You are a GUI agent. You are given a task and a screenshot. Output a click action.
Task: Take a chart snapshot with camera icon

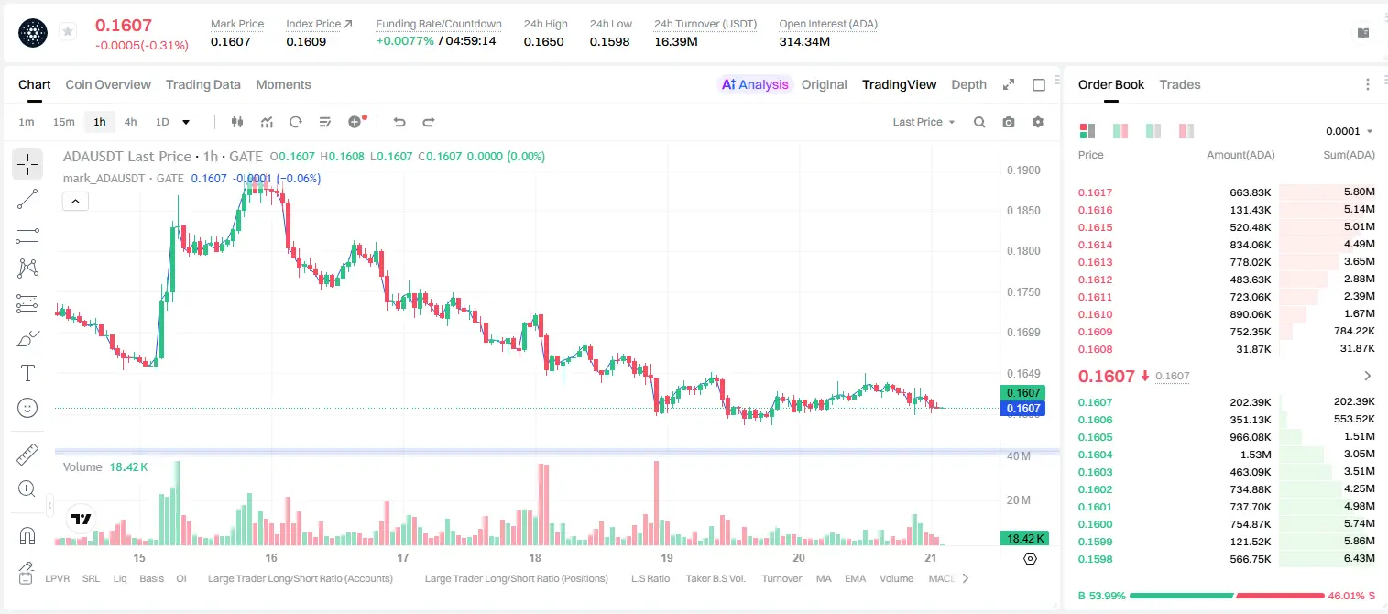1009,122
